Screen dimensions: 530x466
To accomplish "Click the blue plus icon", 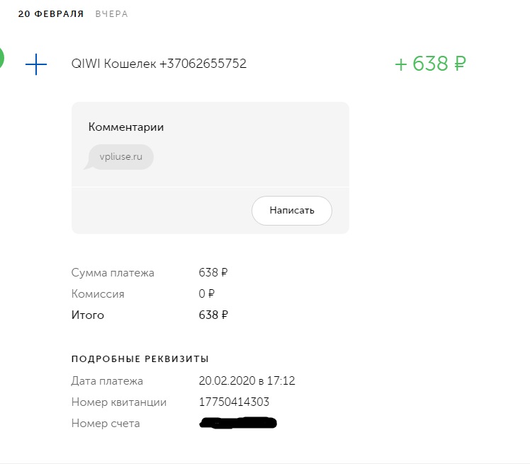I will pyautogui.click(x=36, y=64).
